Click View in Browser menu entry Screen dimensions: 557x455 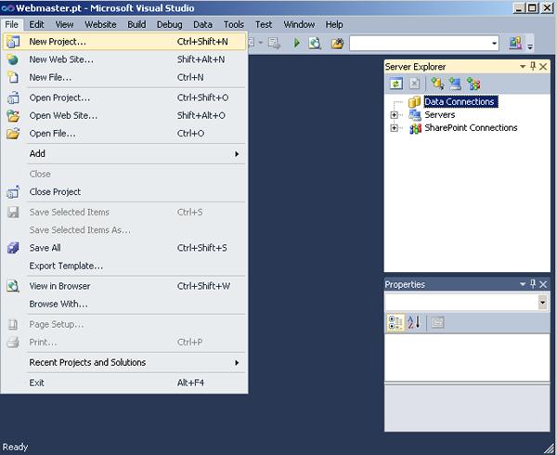pyautogui.click(x=124, y=286)
